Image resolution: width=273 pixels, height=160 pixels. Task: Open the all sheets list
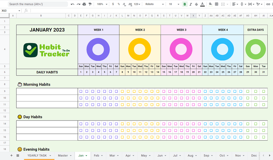[x=18, y=155]
